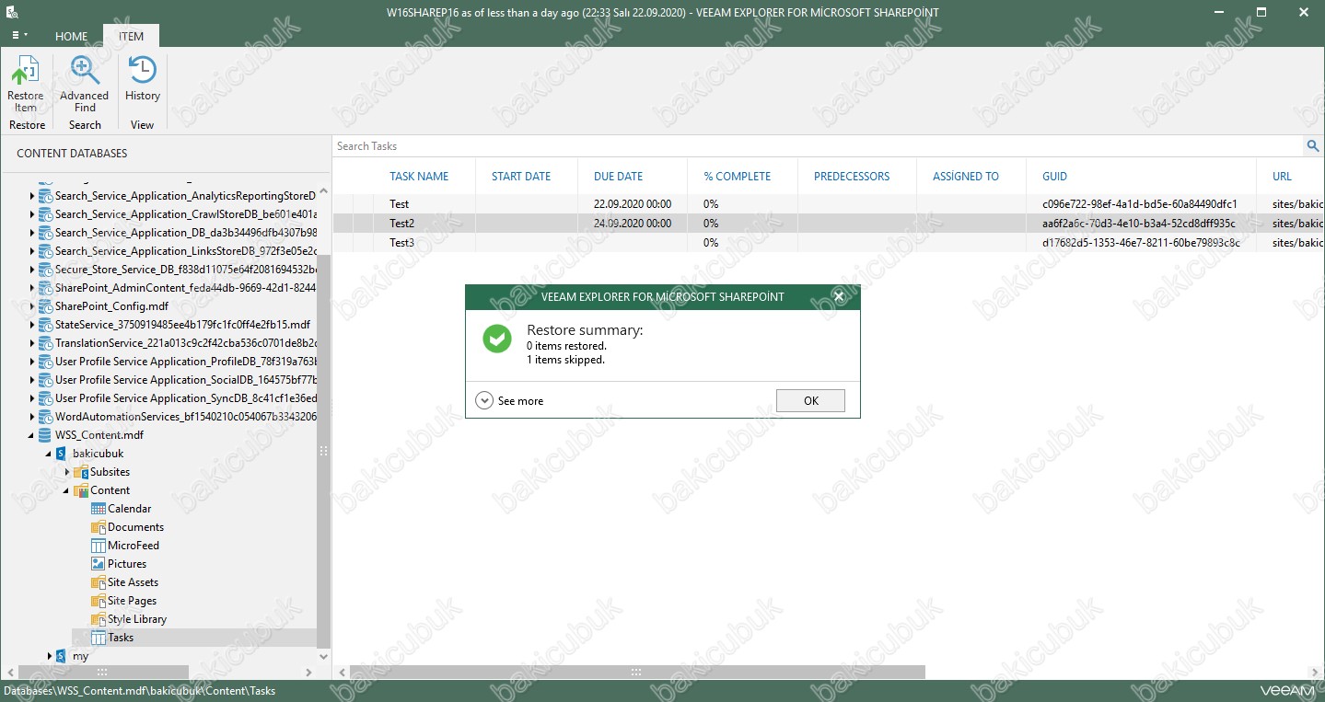Click OK in the restore summary dialog

(810, 400)
